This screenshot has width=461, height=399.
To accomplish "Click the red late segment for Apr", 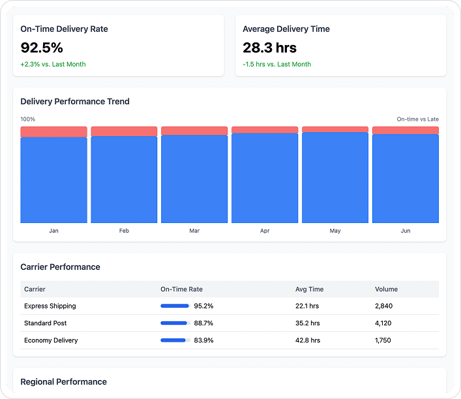I will click(265, 130).
